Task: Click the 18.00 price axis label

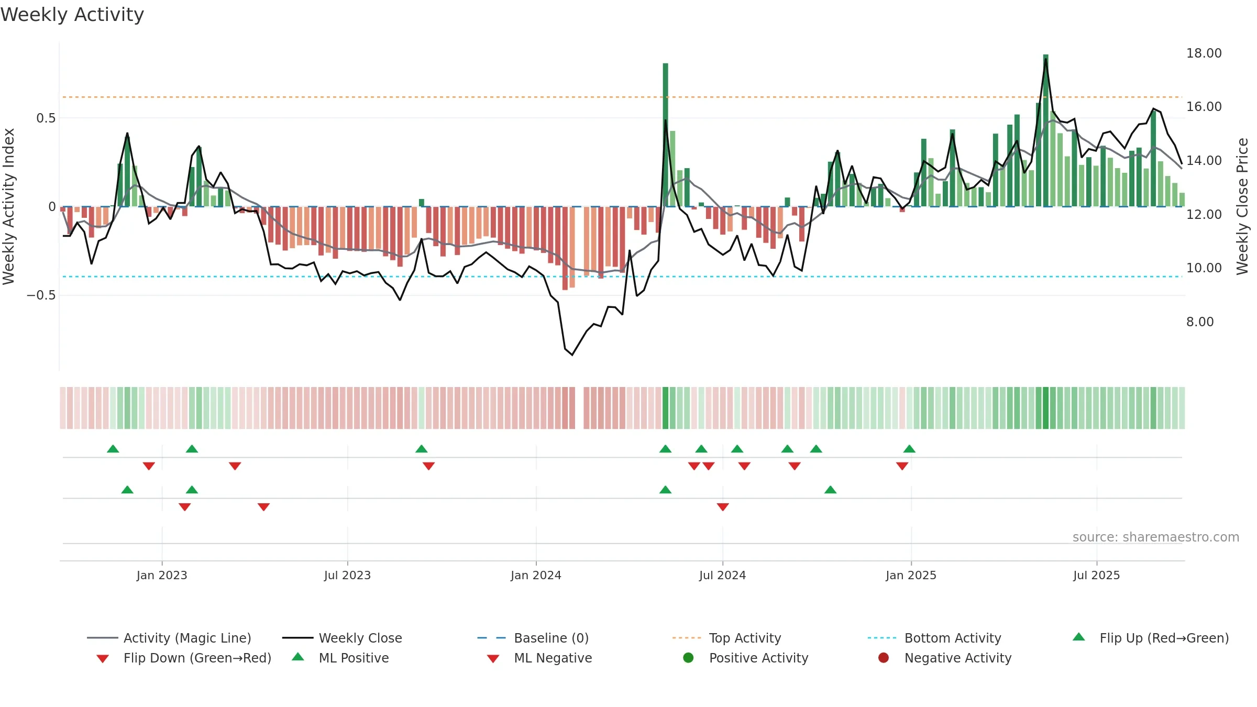Action: pyautogui.click(x=1204, y=53)
